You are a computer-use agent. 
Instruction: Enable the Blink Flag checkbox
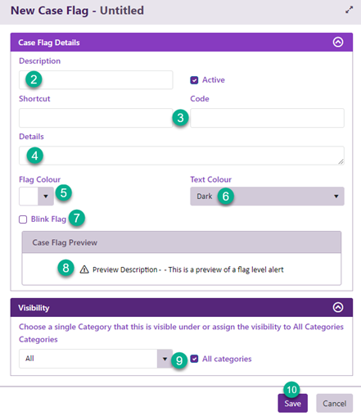coord(23,219)
